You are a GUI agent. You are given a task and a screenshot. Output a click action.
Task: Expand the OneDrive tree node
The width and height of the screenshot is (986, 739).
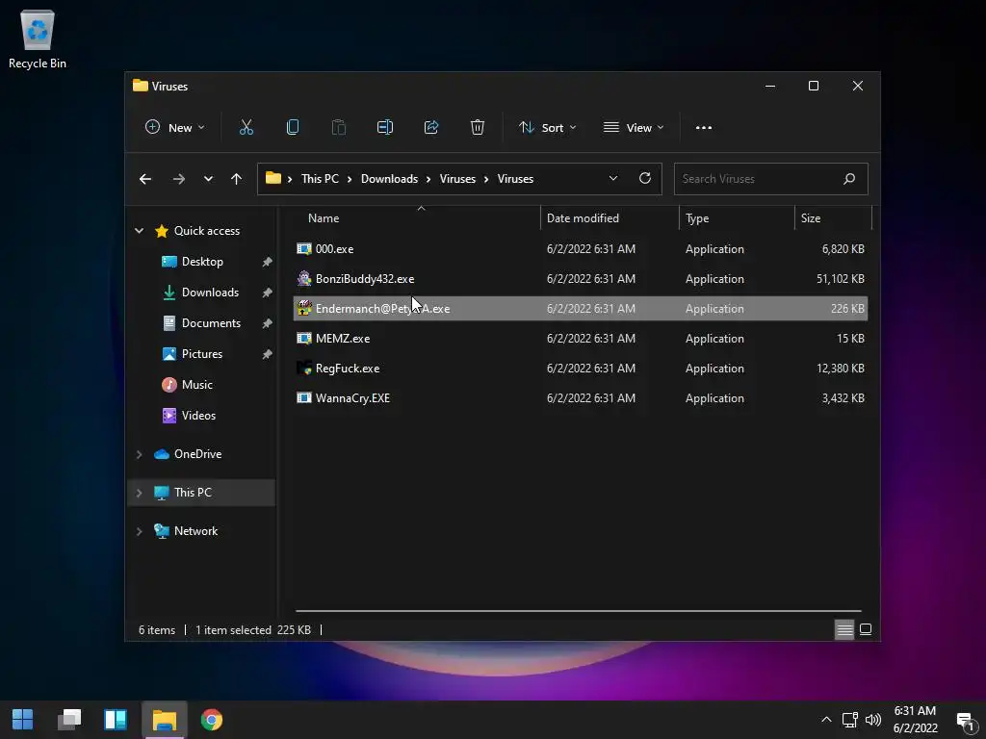(139, 454)
